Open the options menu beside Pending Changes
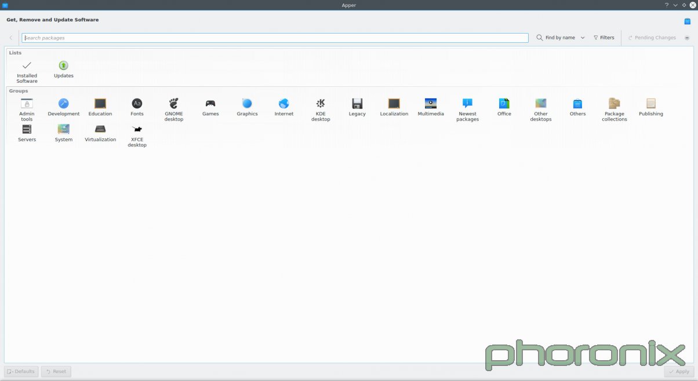Screen dimensions: 698x381 click(686, 37)
